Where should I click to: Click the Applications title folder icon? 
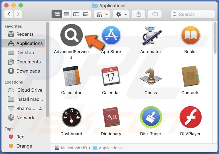tap(95, 6)
